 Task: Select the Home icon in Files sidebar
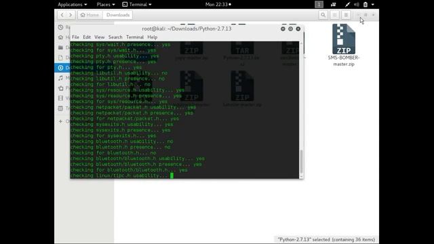pos(60,37)
